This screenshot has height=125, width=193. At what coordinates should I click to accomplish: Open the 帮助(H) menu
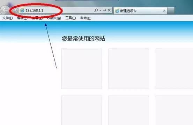pyautogui.click(x=86, y=18)
